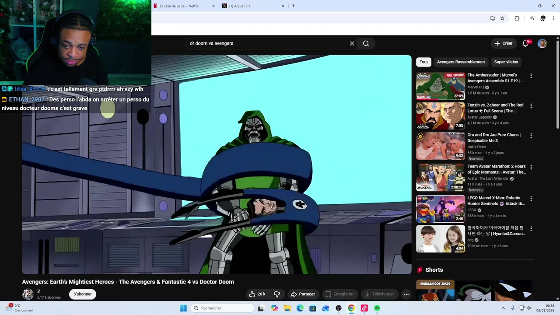This screenshot has width=560, height=315.
Task: Dislike the video with thumbs down
Action: click(x=277, y=294)
